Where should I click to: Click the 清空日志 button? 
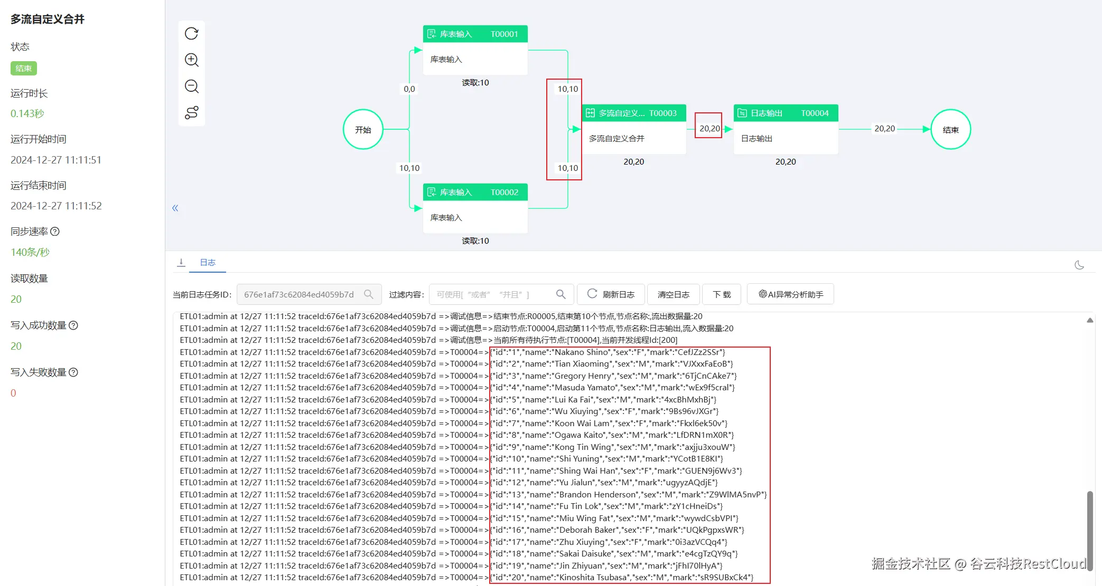click(x=673, y=294)
